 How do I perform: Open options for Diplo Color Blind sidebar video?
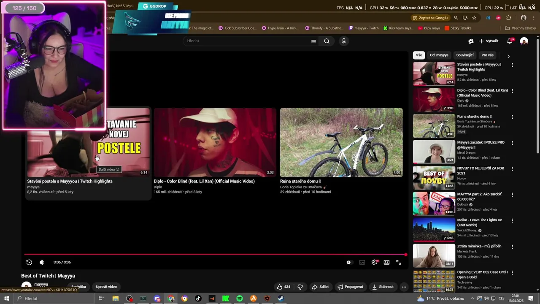click(512, 91)
